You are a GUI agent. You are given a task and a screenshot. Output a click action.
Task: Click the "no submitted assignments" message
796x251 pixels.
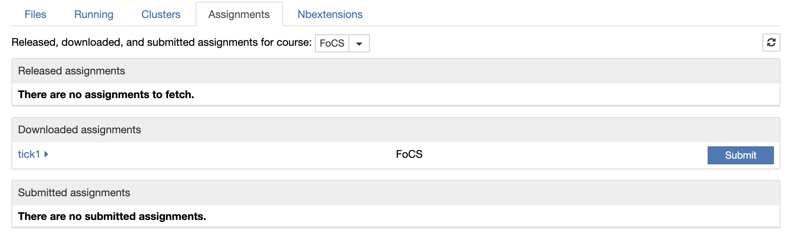[112, 216]
